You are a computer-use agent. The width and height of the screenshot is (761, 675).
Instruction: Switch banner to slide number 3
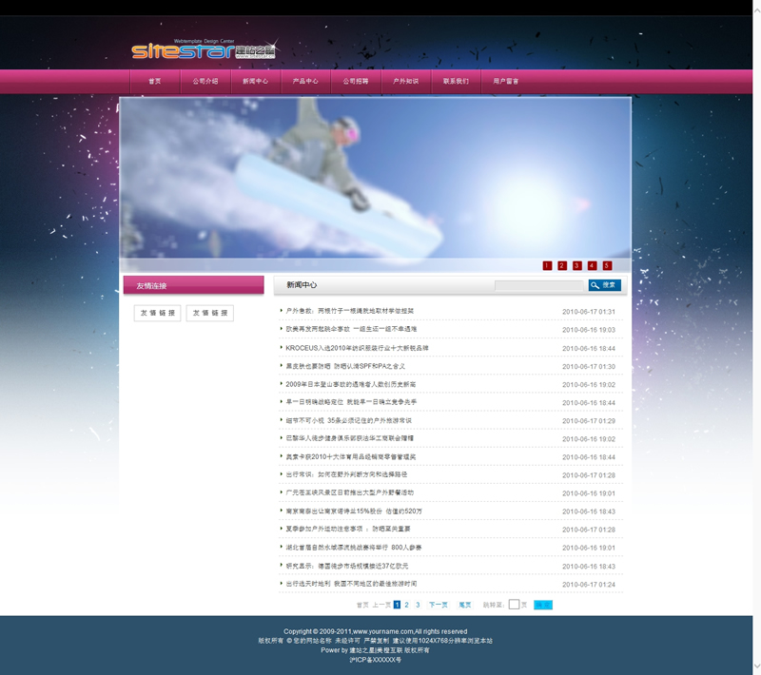point(576,266)
